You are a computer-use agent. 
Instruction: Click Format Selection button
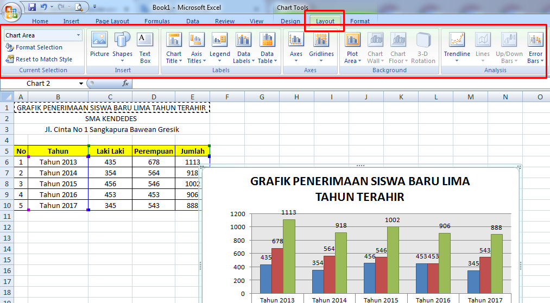[34, 47]
